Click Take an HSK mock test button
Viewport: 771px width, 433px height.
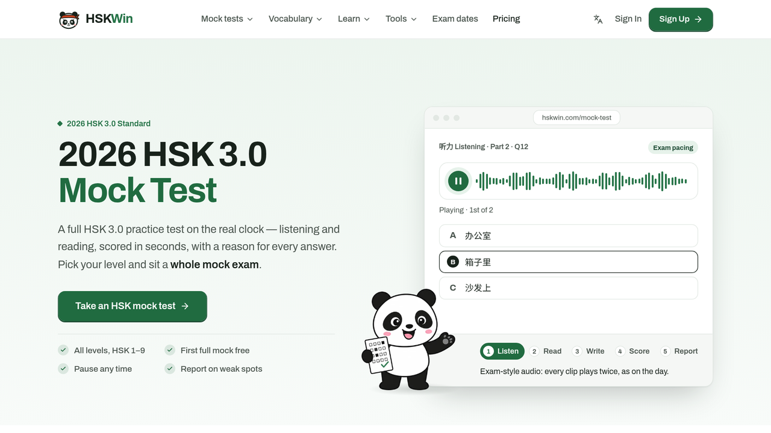coord(133,306)
